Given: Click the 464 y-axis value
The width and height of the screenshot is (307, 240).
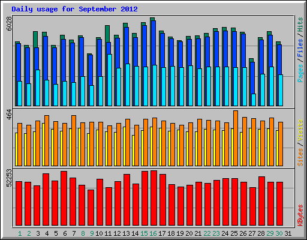Looking at the screenshot, I should (x=9, y=115).
